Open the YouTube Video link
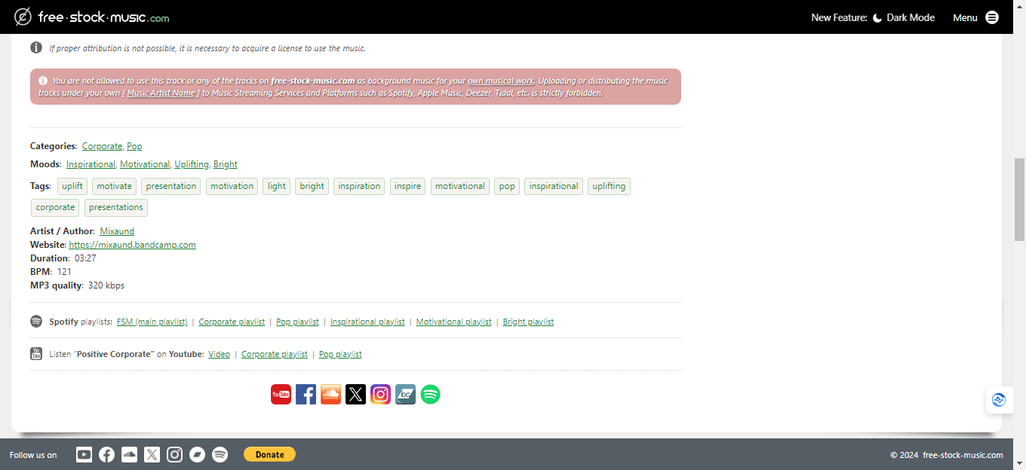Viewport: 1026px width, 470px height. point(219,354)
